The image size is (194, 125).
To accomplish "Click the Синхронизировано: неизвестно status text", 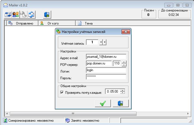I will coord(31,121).
